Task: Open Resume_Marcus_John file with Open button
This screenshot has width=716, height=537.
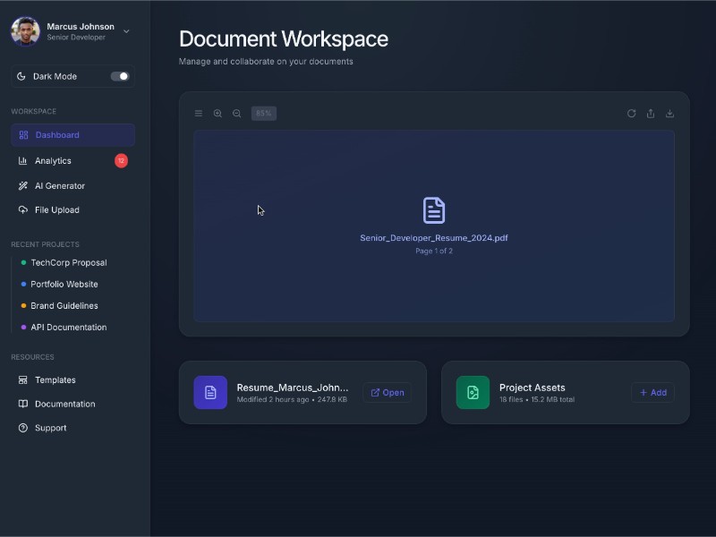Action: coord(387,392)
